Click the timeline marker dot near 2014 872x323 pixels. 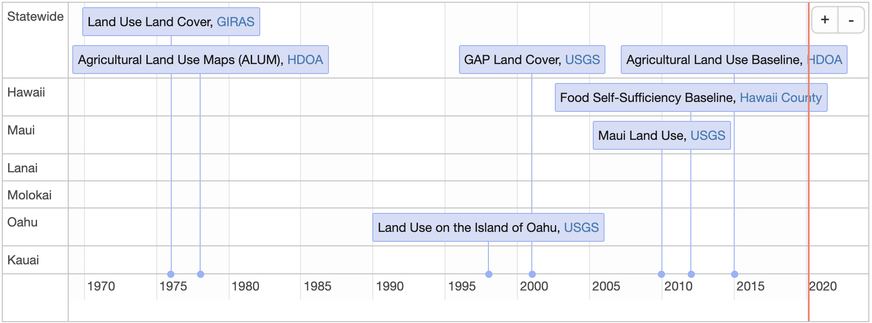point(734,274)
